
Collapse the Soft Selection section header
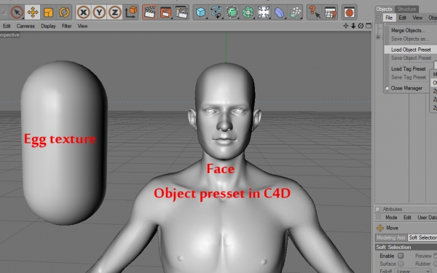click(406, 247)
